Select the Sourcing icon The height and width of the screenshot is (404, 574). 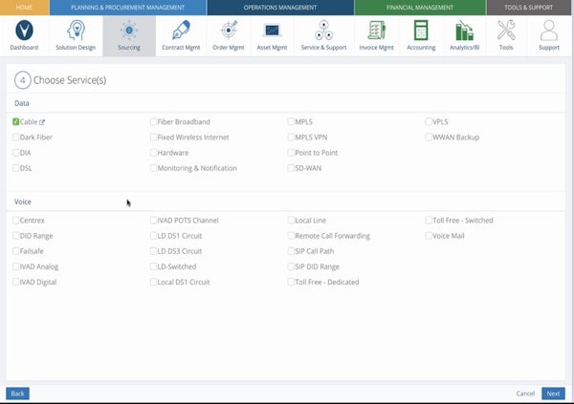[129, 31]
